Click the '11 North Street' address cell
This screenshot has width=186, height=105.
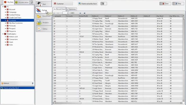tap(98, 94)
